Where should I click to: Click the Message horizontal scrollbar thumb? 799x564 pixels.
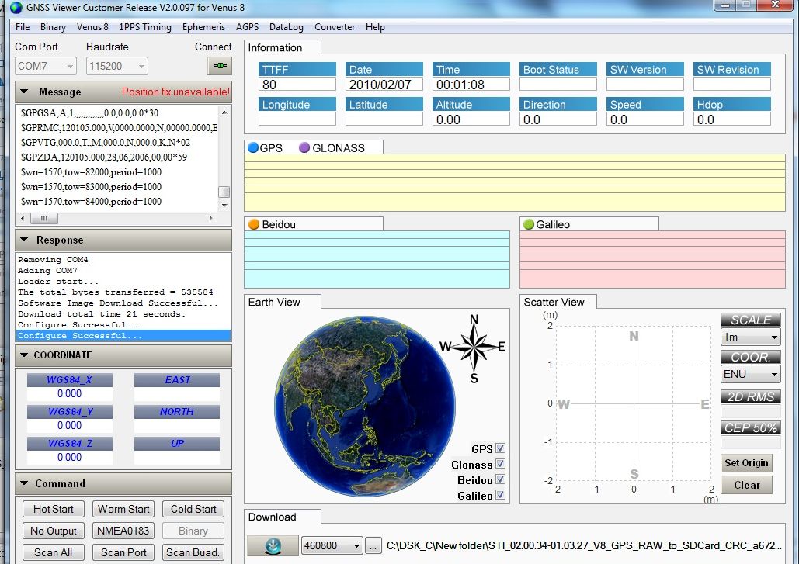(x=44, y=218)
